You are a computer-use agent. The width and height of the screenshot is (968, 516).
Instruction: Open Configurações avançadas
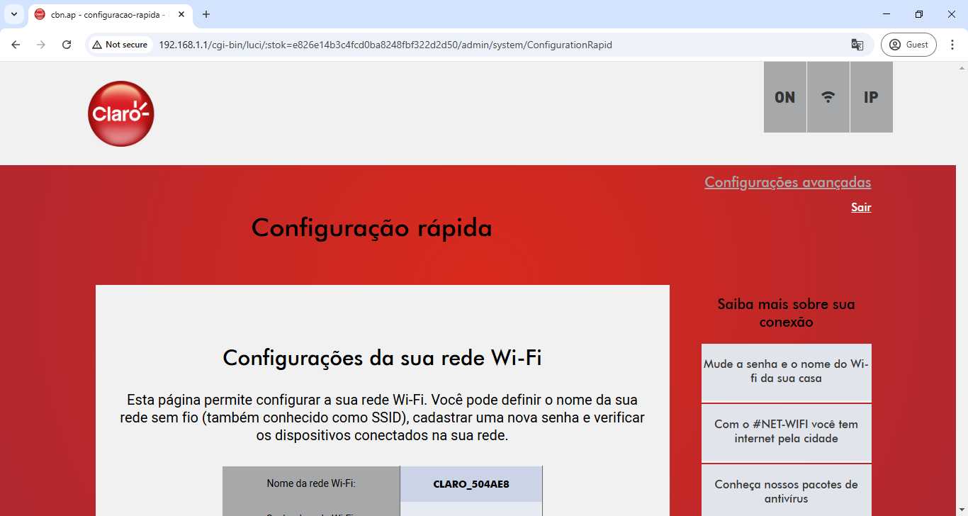787,182
